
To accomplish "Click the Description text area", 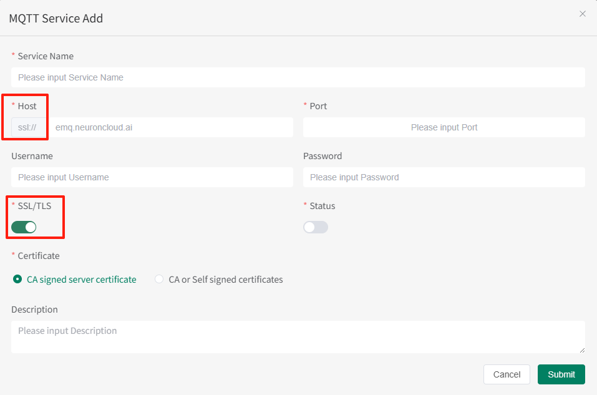I will coord(298,337).
